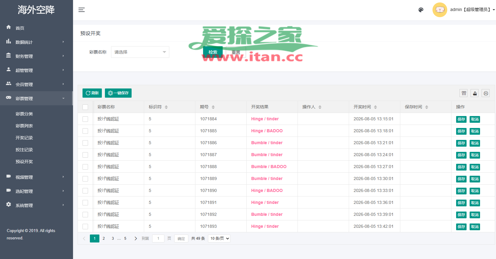Toggle the select-all header checkbox
496x259 pixels.
point(85,107)
